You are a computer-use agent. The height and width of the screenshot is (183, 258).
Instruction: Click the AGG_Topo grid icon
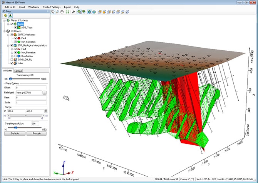click(19, 27)
